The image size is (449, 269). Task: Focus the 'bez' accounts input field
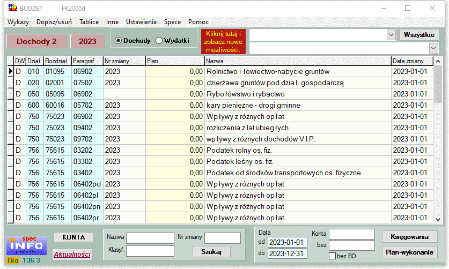pyautogui.click(x=352, y=245)
